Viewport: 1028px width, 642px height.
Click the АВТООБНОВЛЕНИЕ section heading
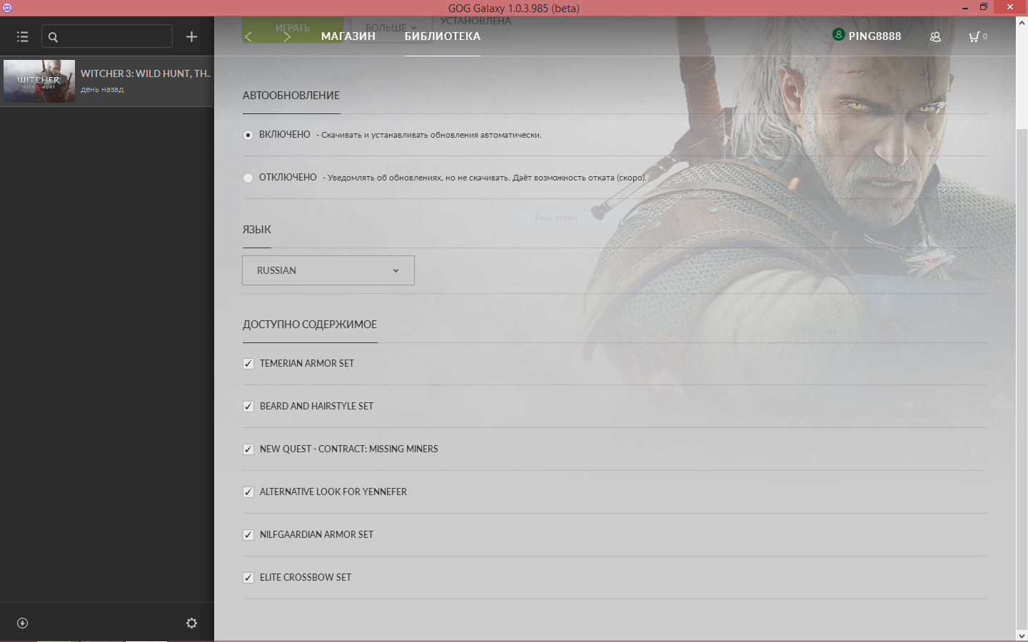pyautogui.click(x=291, y=96)
